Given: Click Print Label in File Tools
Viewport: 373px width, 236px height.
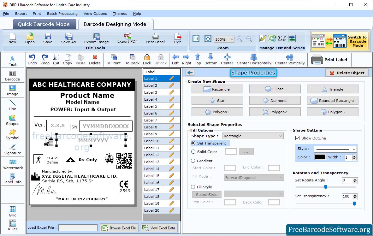Looking at the screenshot, I should pyautogui.click(x=155, y=38).
